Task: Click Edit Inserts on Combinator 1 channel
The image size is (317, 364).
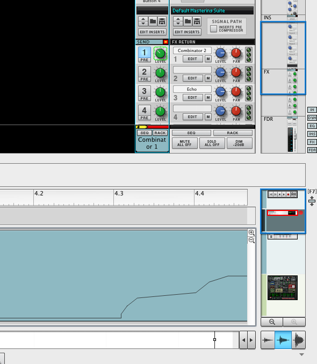Action: 152,32
